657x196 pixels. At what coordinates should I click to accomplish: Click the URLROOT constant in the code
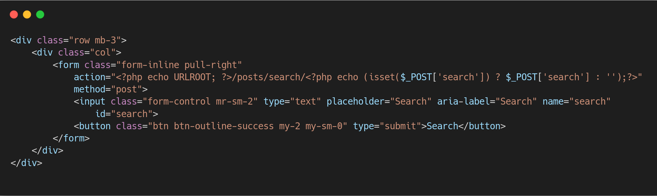192,77
